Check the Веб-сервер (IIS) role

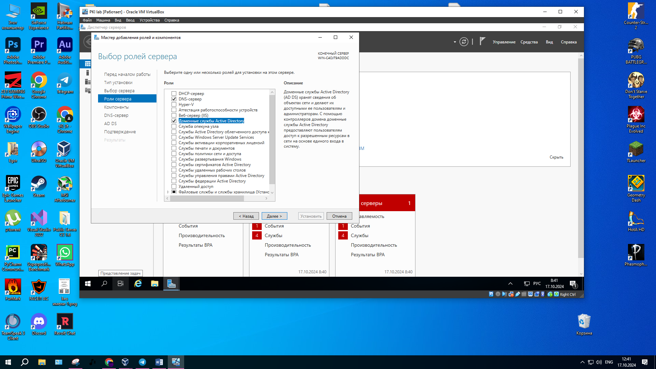[x=174, y=115]
